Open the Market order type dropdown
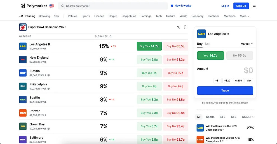The image size is (277, 144). tap(247, 44)
